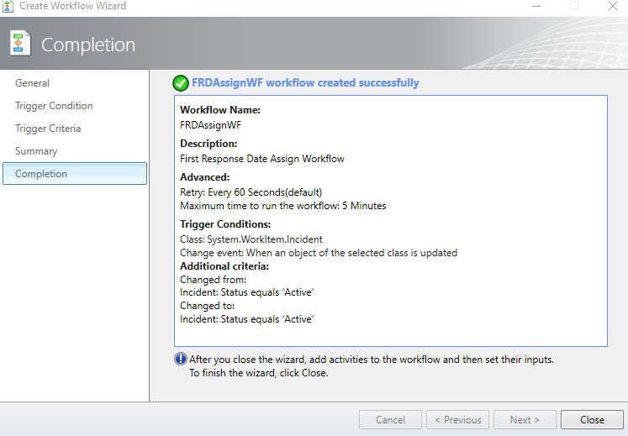Viewport: 628px width, 436px height.
Task: Click the Completion header workflow icon
Action: pyautogui.click(x=20, y=43)
